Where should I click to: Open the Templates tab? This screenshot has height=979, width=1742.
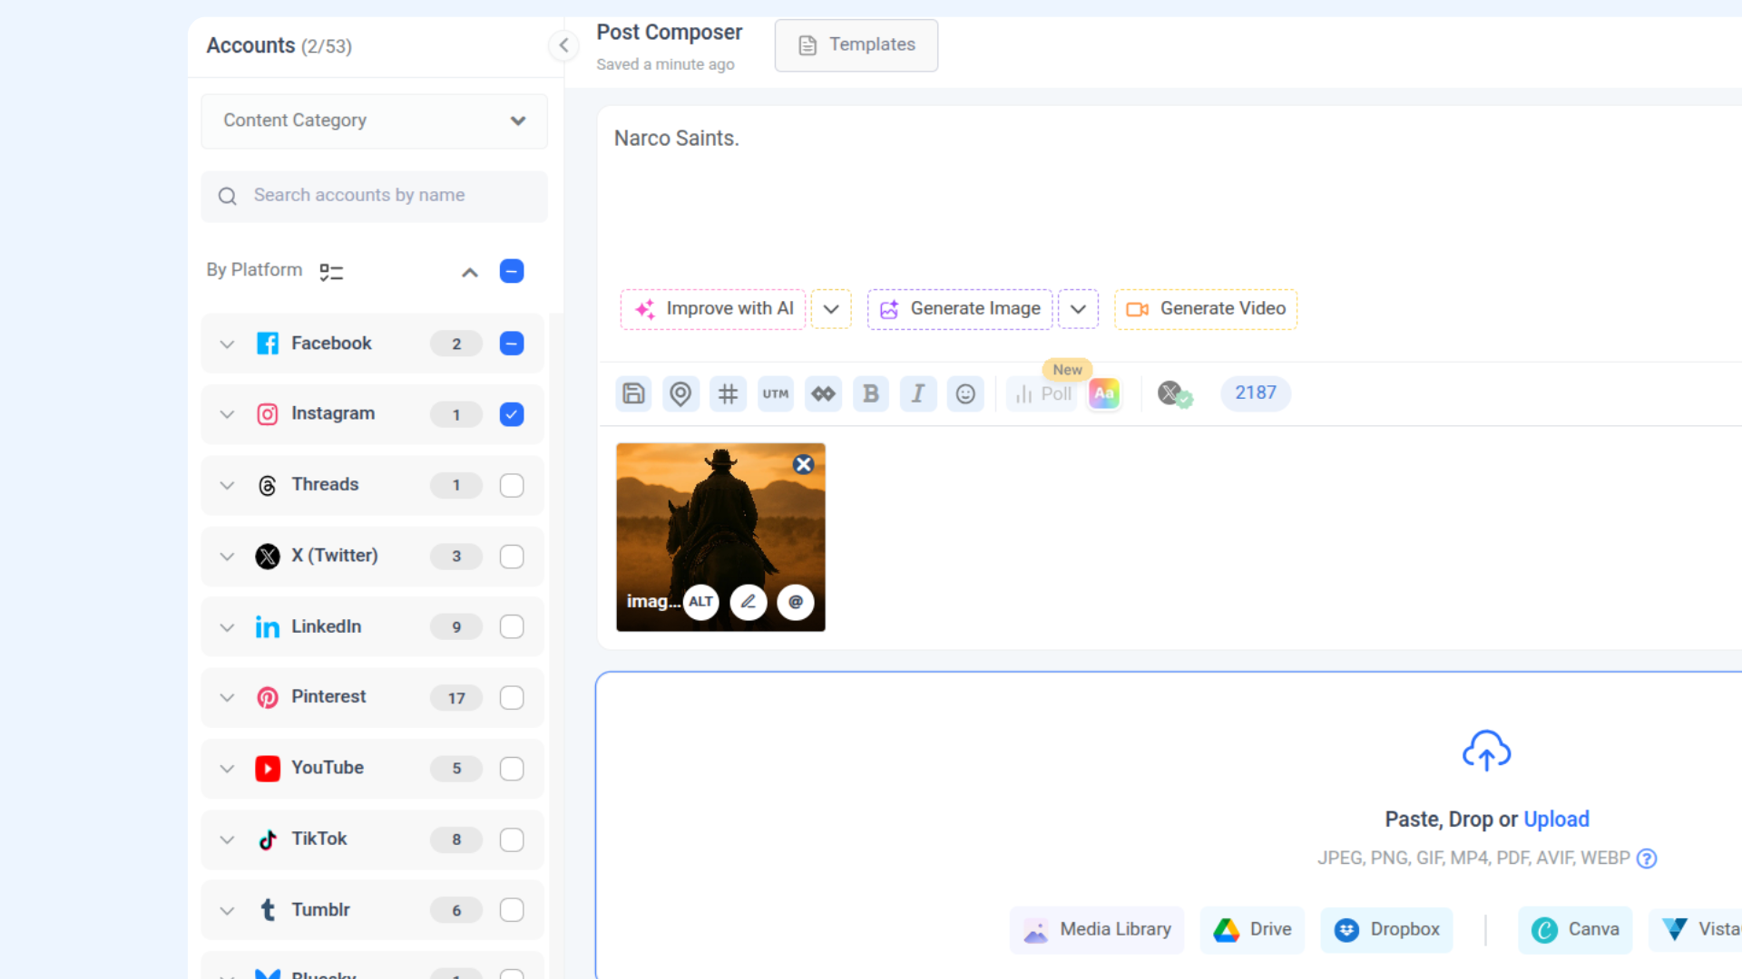coord(856,44)
